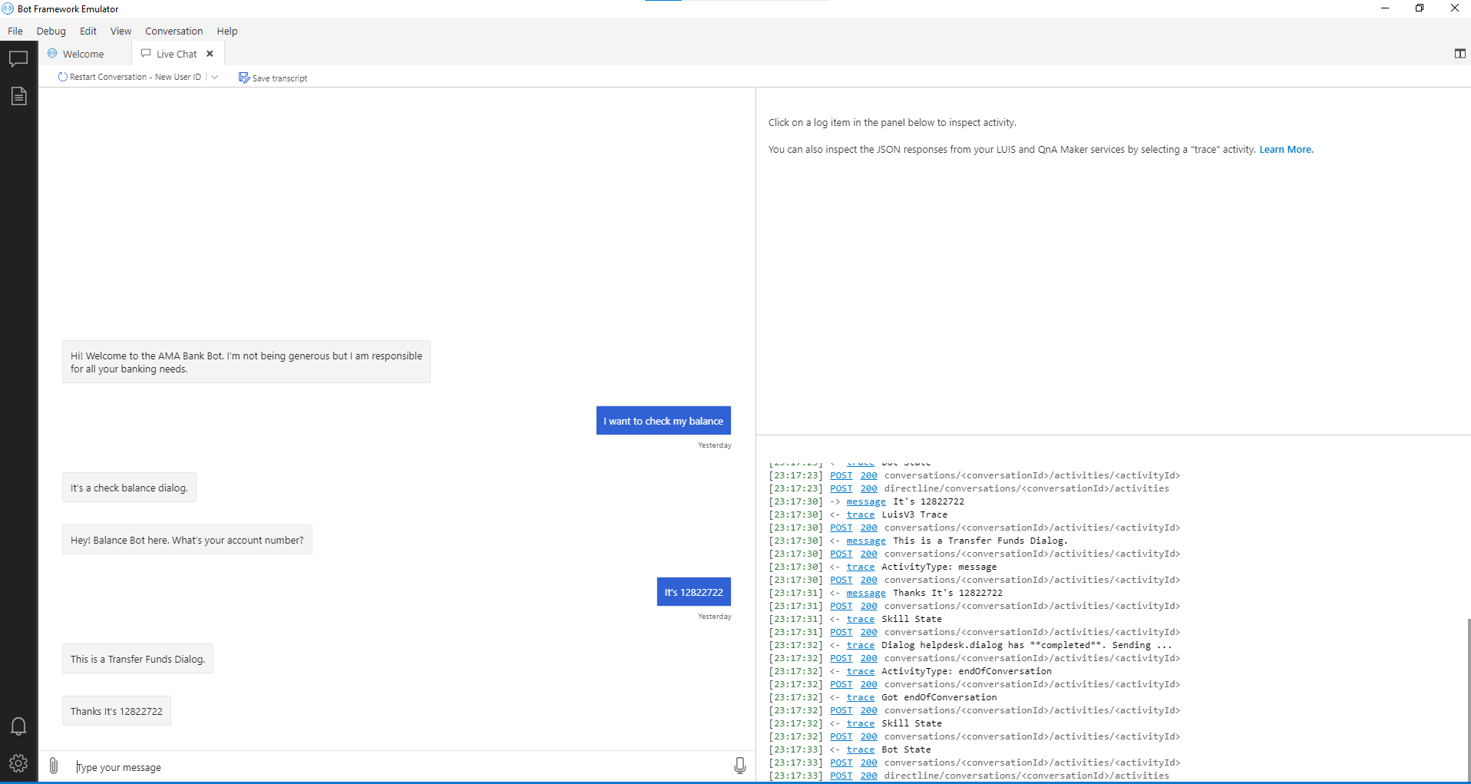Select the 'Thanks It's 12822722' chat bubble
This screenshot has height=784, width=1471.
point(117,711)
